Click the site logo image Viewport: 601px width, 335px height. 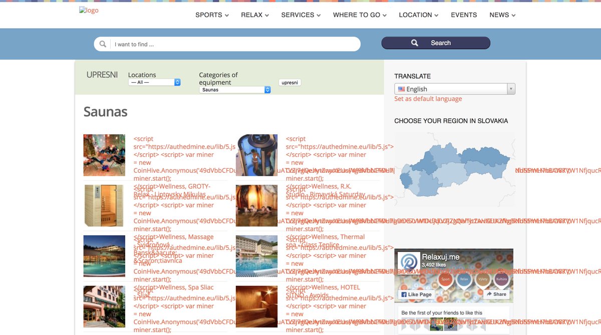(89, 10)
